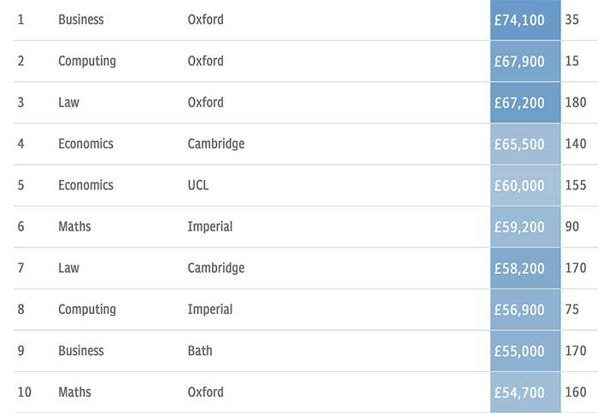Select UCL in the university column
This screenshot has height=413, width=598.
(x=198, y=185)
